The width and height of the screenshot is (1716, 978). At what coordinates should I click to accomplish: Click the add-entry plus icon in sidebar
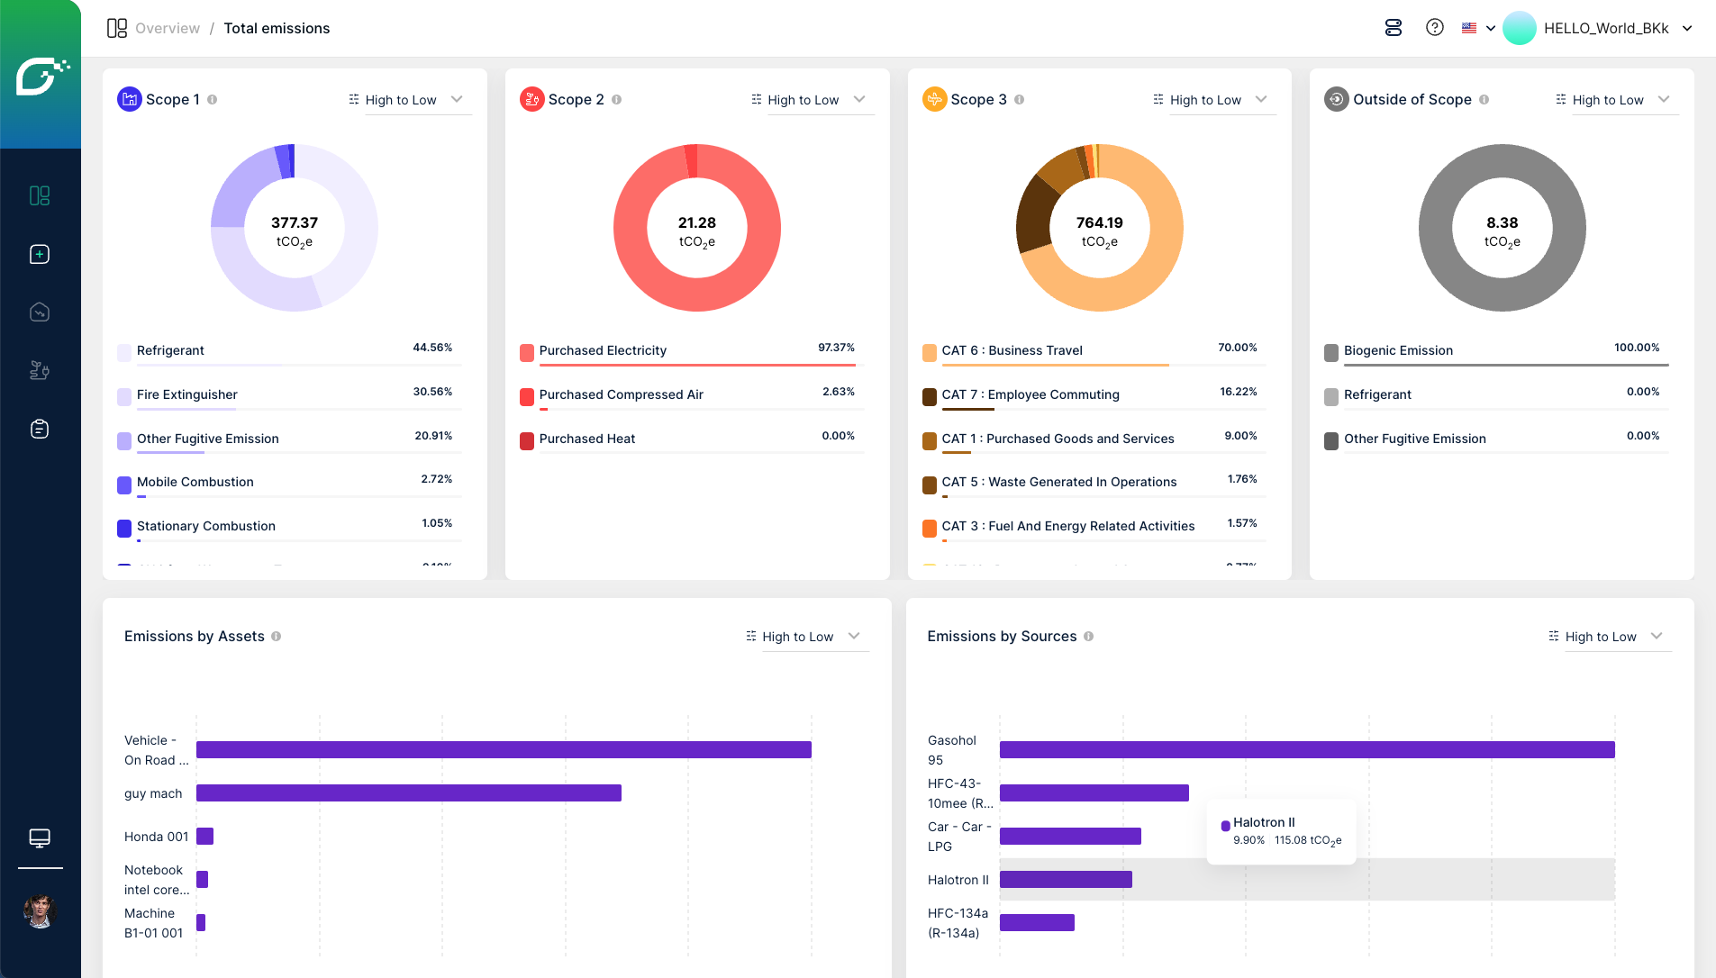[40, 254]
